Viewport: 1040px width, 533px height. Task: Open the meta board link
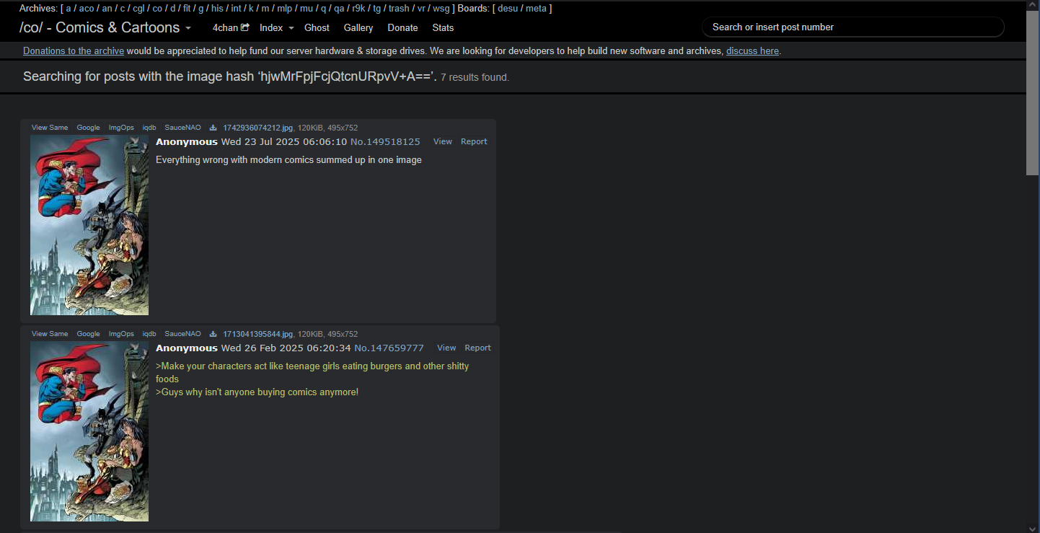536,9
